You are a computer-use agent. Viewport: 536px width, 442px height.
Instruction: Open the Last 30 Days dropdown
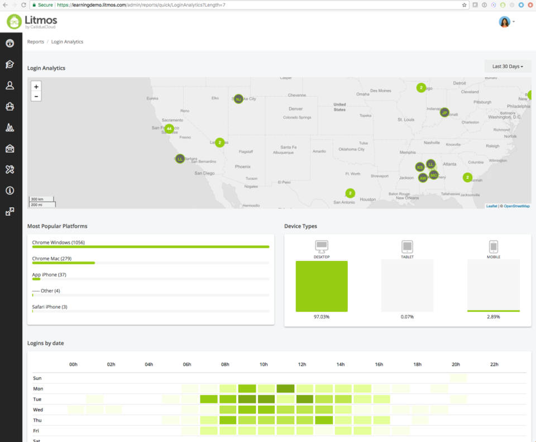click(508, 66)
